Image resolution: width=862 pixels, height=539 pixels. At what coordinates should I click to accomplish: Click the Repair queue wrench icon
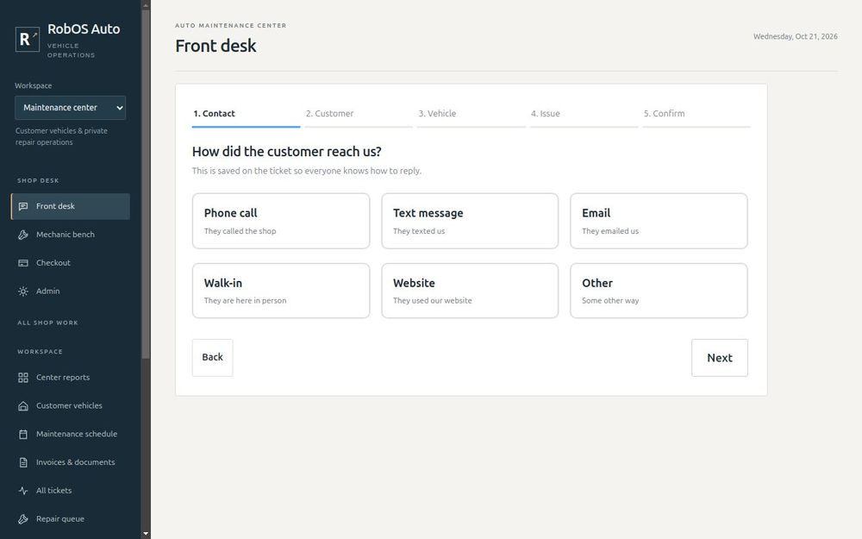23,519
